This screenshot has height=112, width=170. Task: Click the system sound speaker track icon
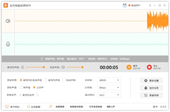tap(8, 21)
